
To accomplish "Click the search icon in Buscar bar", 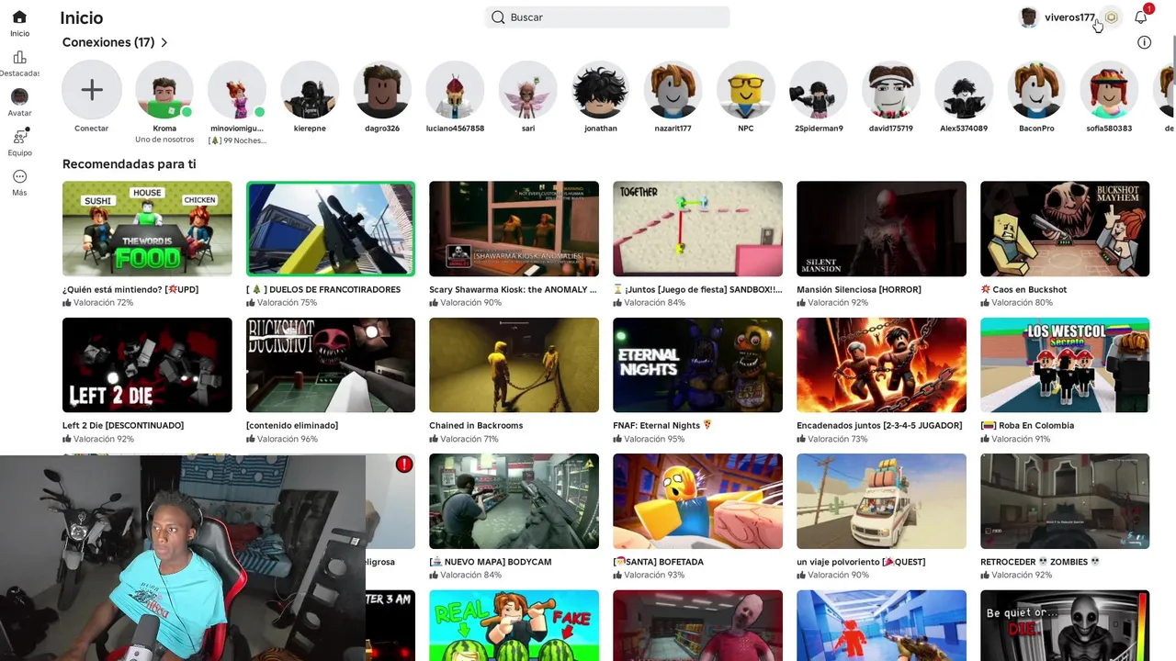I will (498, 17).
